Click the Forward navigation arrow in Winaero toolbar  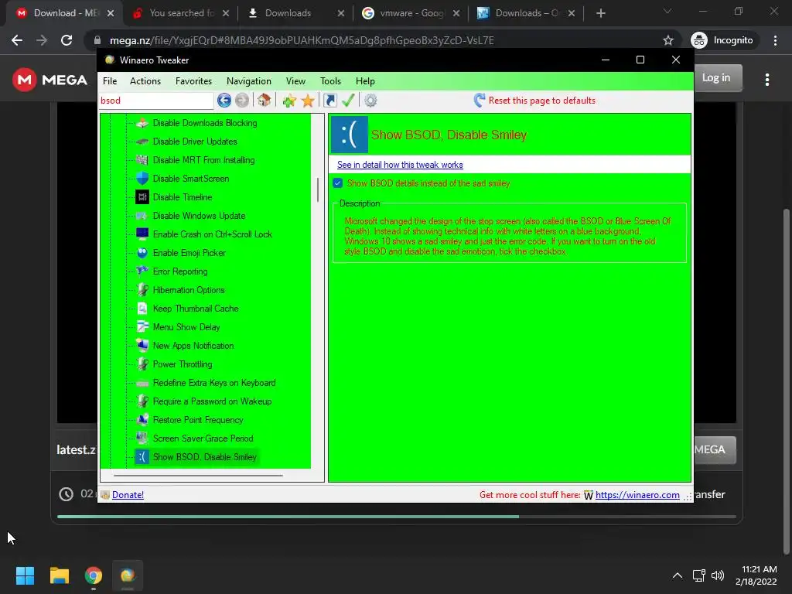242,101
